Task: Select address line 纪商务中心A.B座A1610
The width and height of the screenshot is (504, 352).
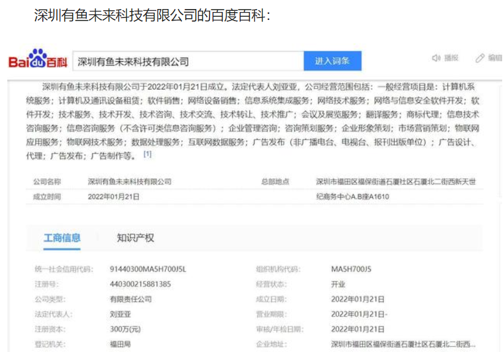Action: coord(352,196)
